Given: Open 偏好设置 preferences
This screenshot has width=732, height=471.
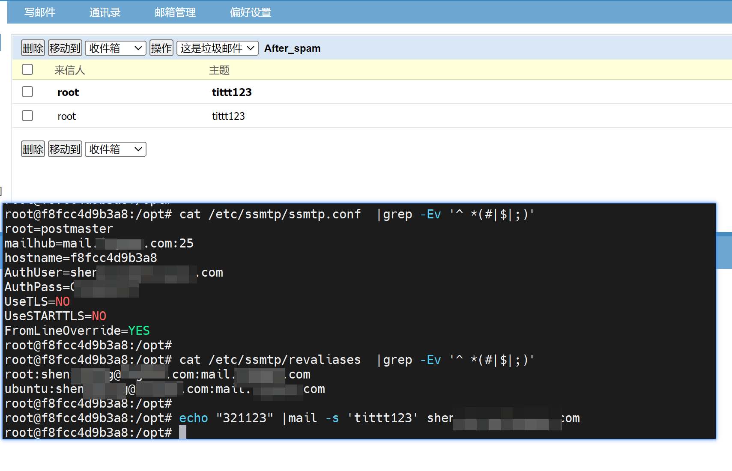Looking at the screenshot, I should pyautogui.click(x=251, y=12).
